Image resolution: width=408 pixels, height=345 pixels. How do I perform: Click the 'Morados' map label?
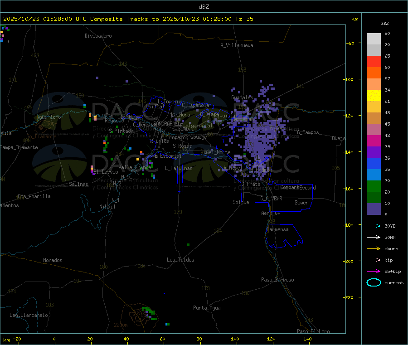(x=53, y=260)
